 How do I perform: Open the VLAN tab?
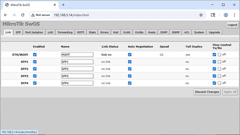tap(127, 32)
